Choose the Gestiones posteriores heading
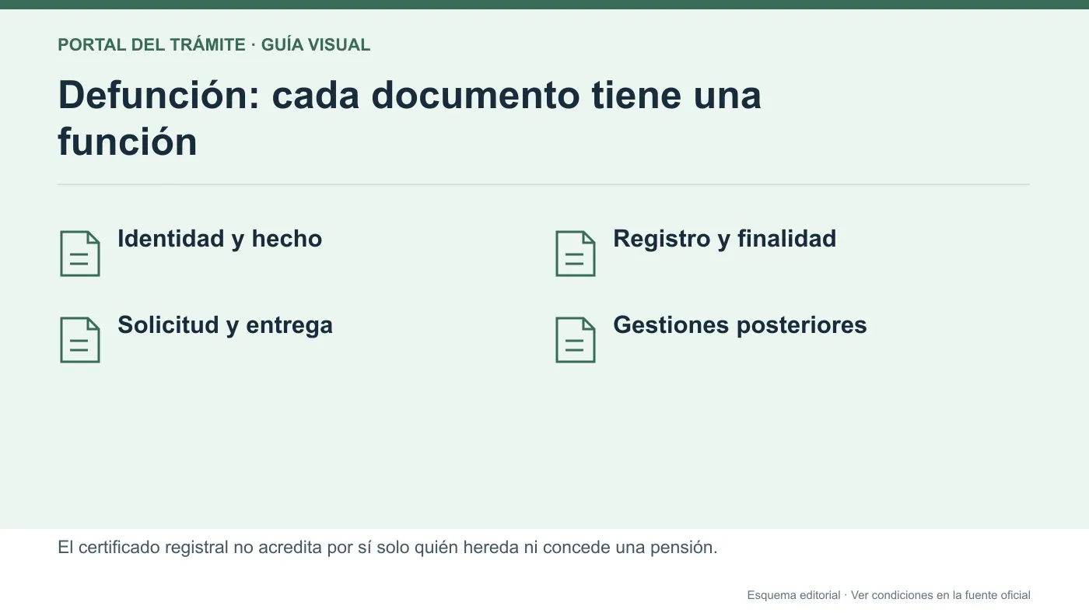The height and width of the screenshot is (613, 1089). coord(740,325)
